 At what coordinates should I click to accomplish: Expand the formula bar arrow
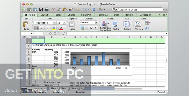(x=166, y=33)
